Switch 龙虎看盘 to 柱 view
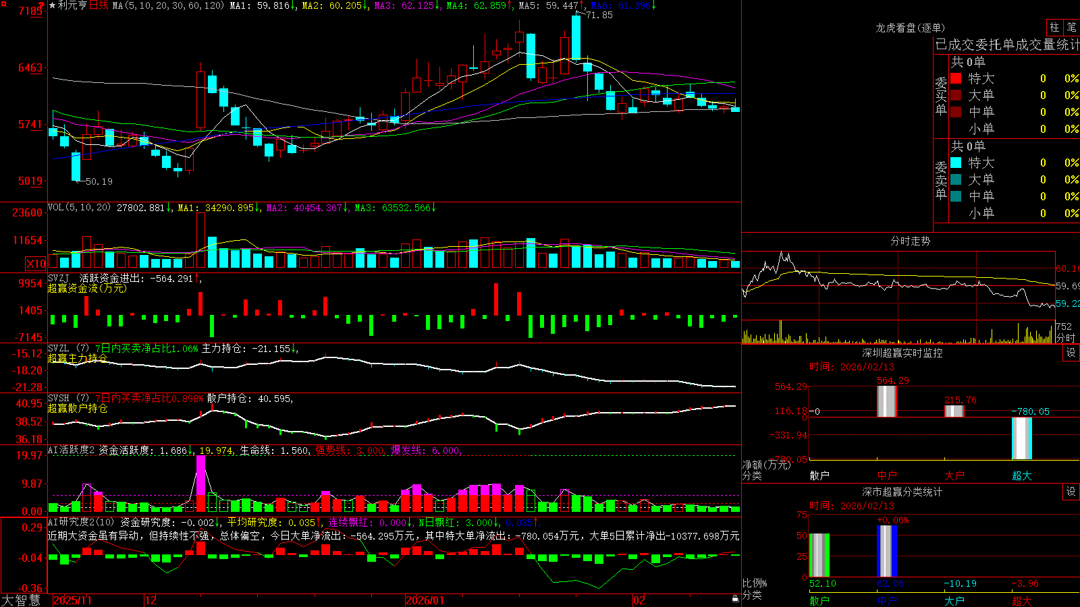This screenshot has width=1080, height=607. point(1054,28)
